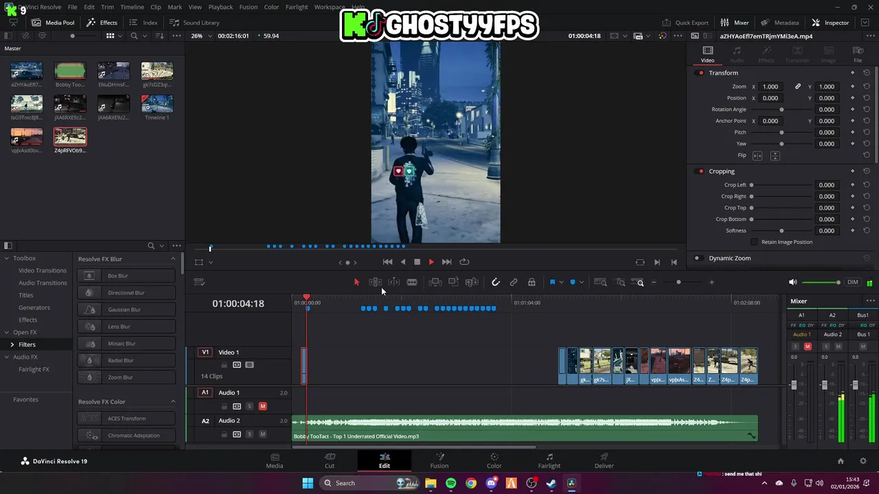The height and width of the screenshot is (494, 879).
Task: Click the Flip horizontal icon
Action: pos(757,156)
